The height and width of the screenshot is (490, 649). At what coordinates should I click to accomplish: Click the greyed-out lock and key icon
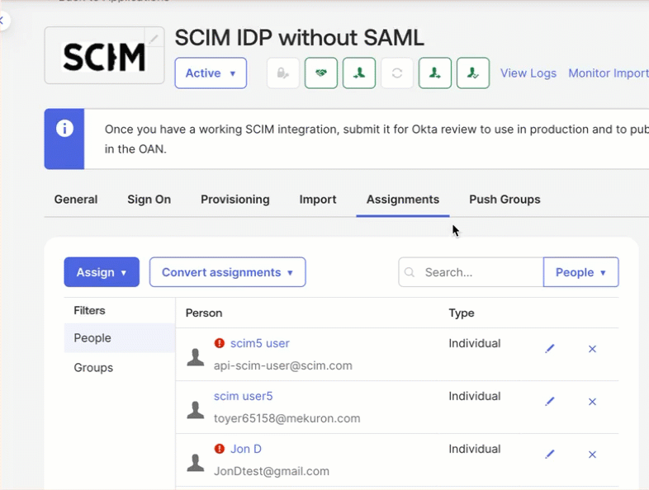click(283, 73)
